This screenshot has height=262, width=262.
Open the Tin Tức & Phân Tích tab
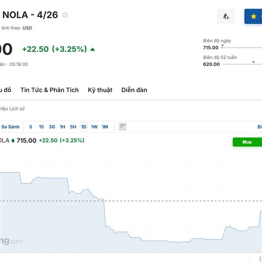(x=49, y=90)
